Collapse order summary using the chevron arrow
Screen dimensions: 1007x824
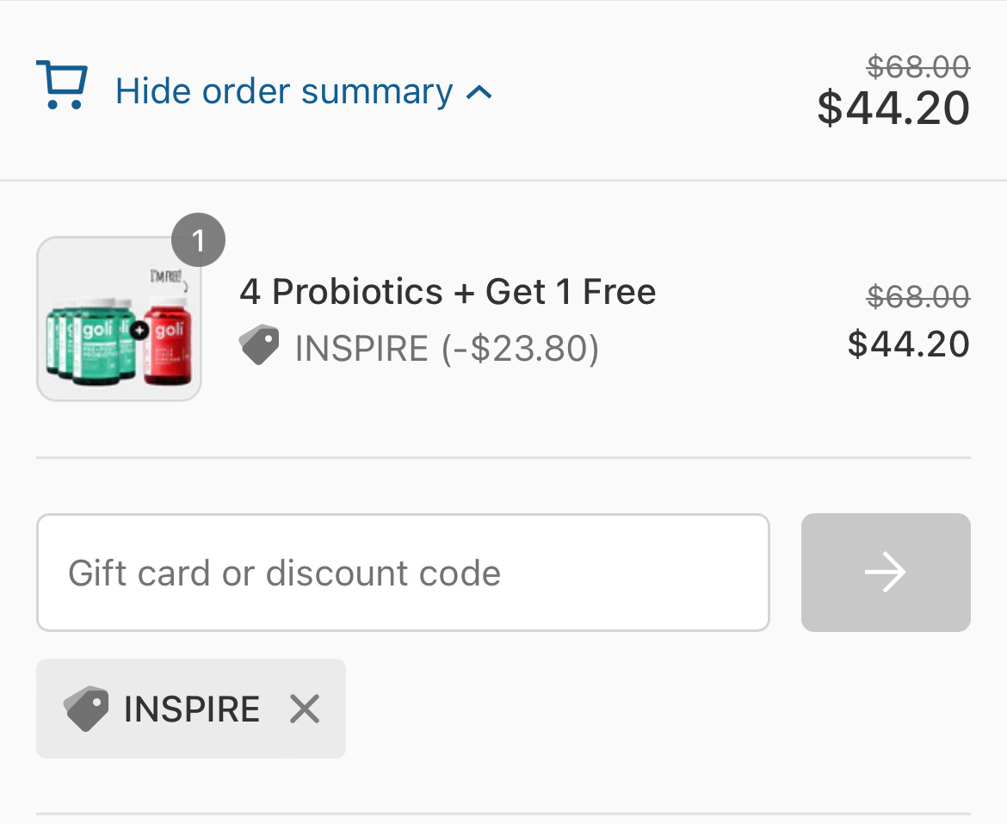tap(479, 92)
